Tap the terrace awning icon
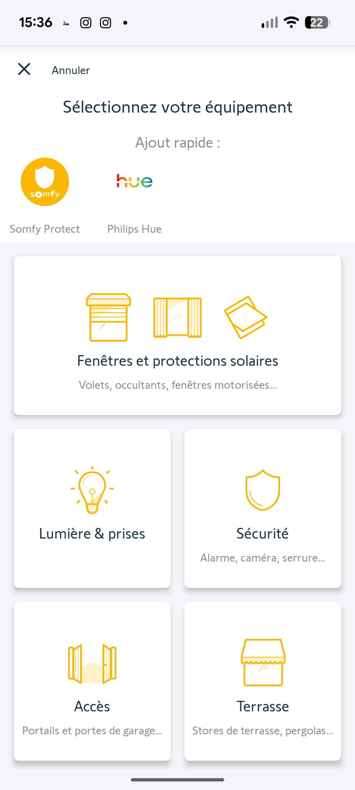The width and height of the screenshot is (355, 790). (263, 662)
